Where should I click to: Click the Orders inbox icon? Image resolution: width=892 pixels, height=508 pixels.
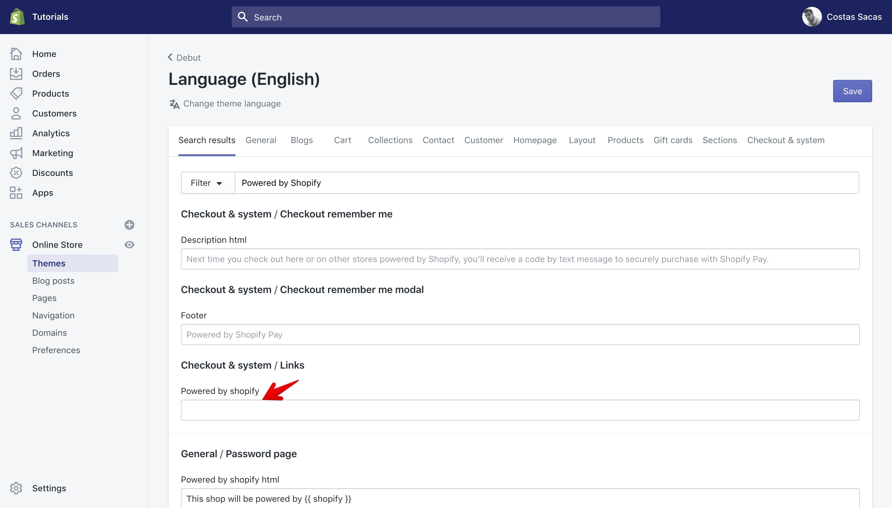[16, 74]
